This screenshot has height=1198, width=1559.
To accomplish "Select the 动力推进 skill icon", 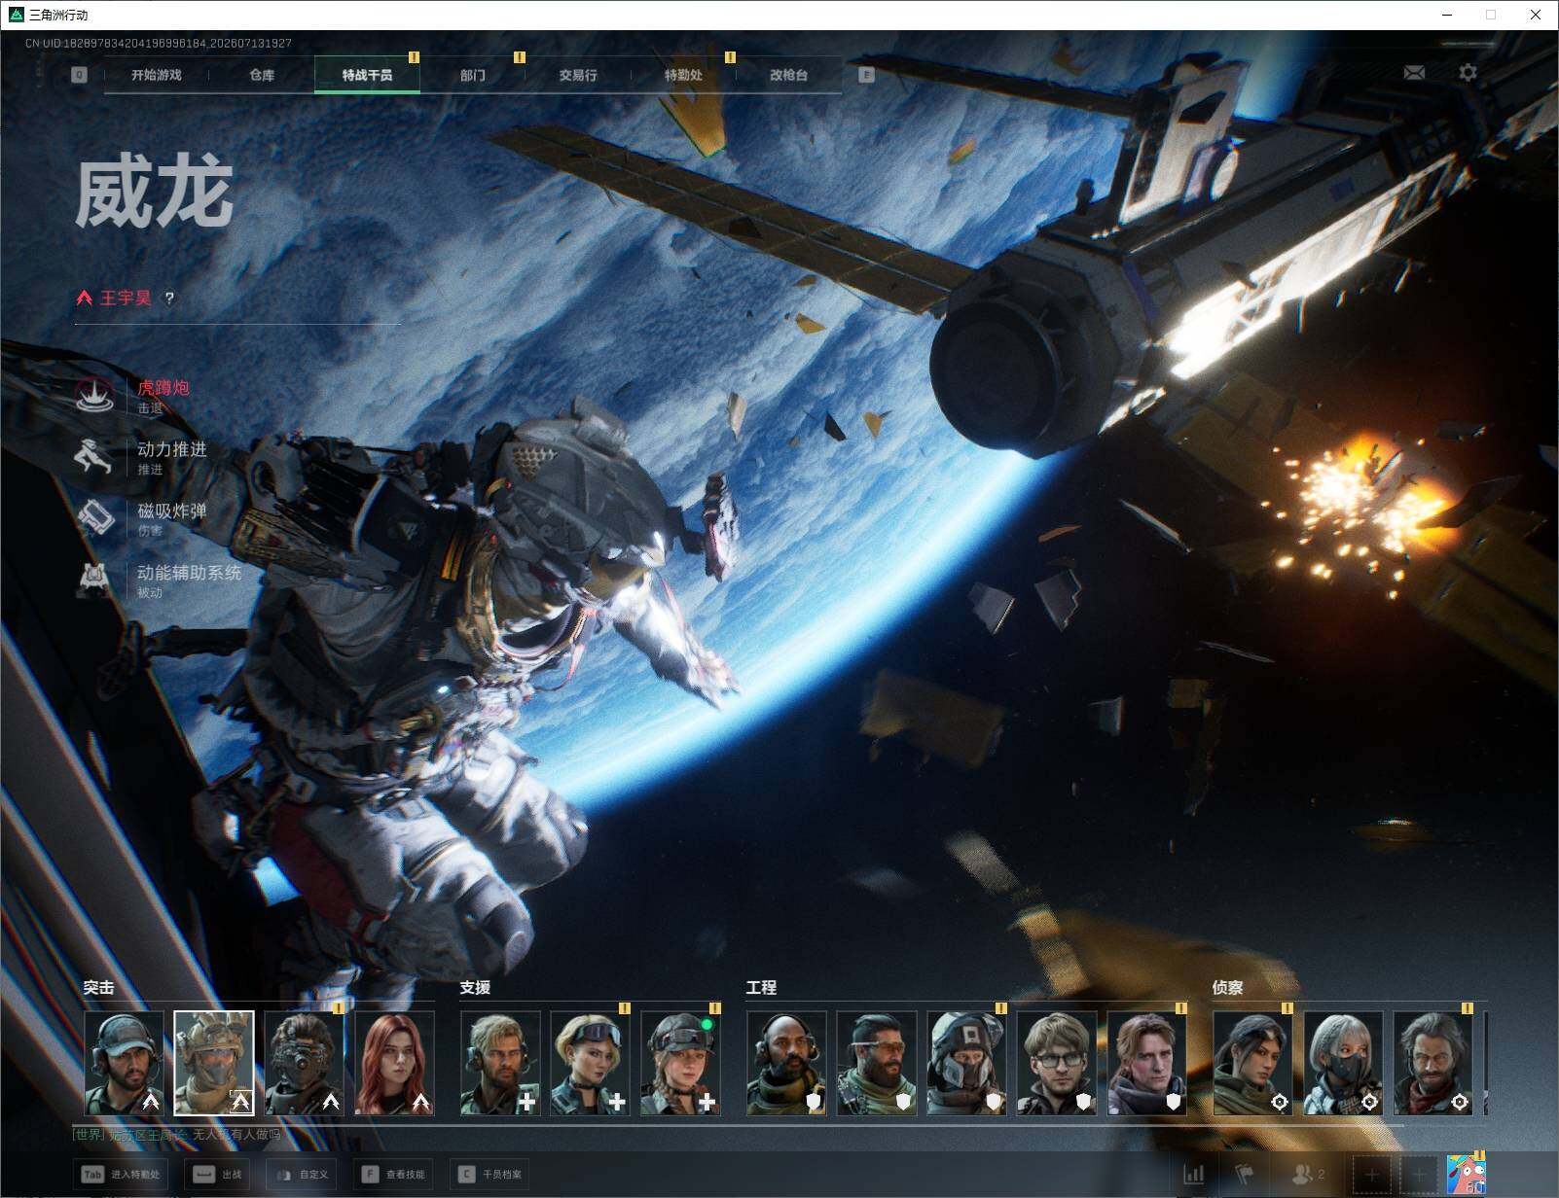I will 94,455.
